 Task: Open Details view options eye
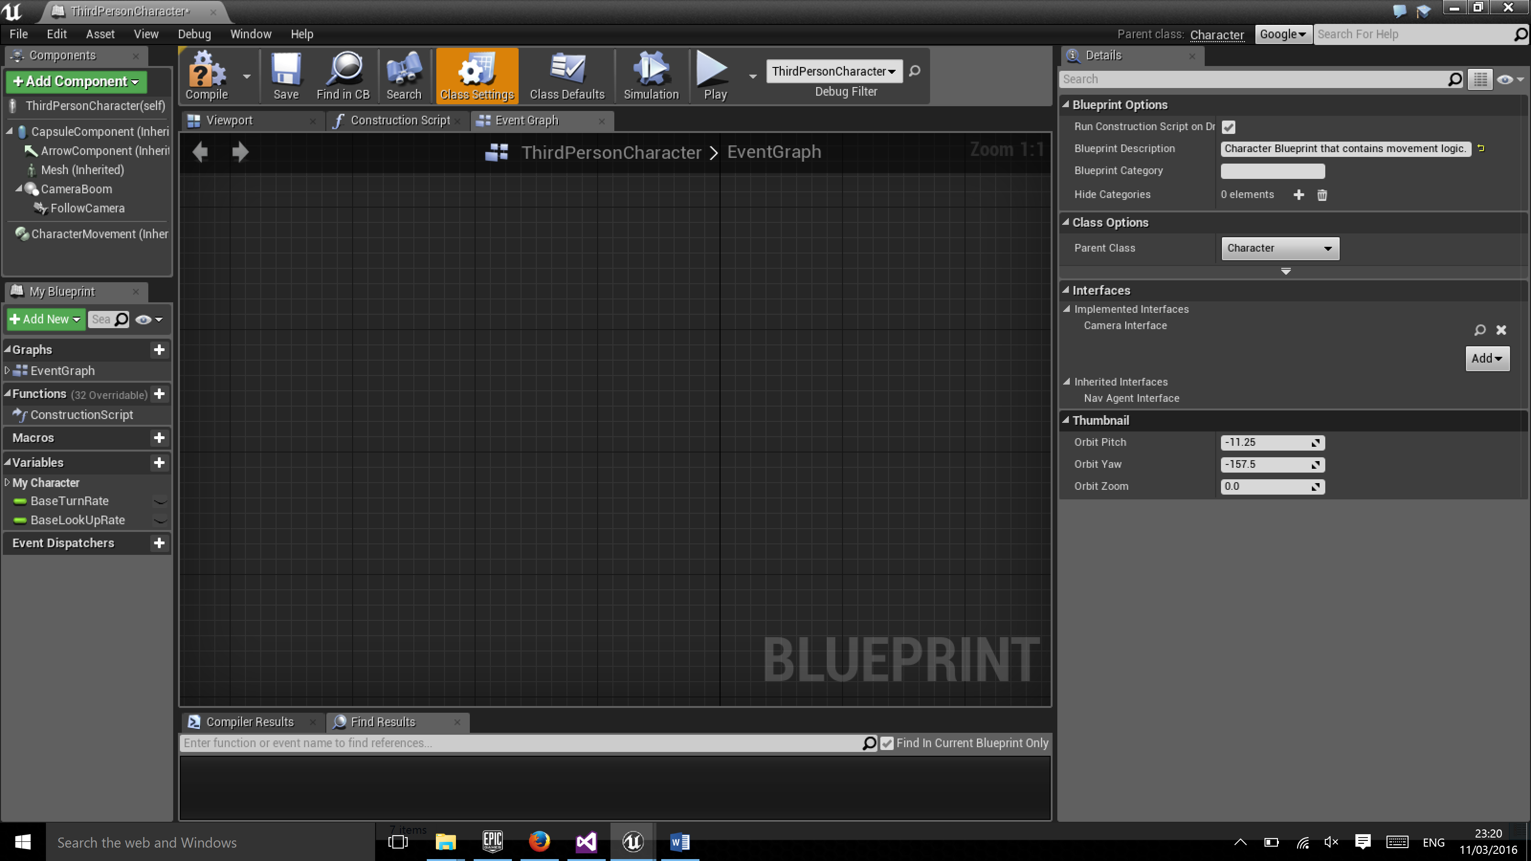1510,79
